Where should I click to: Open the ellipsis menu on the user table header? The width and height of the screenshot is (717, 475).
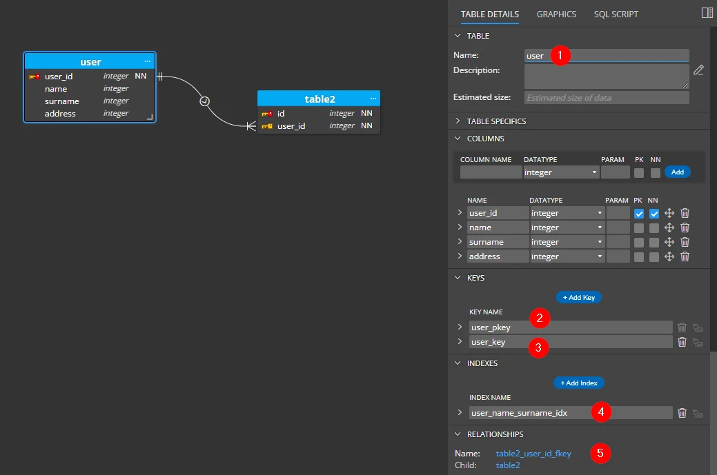(x=147, y=61)
